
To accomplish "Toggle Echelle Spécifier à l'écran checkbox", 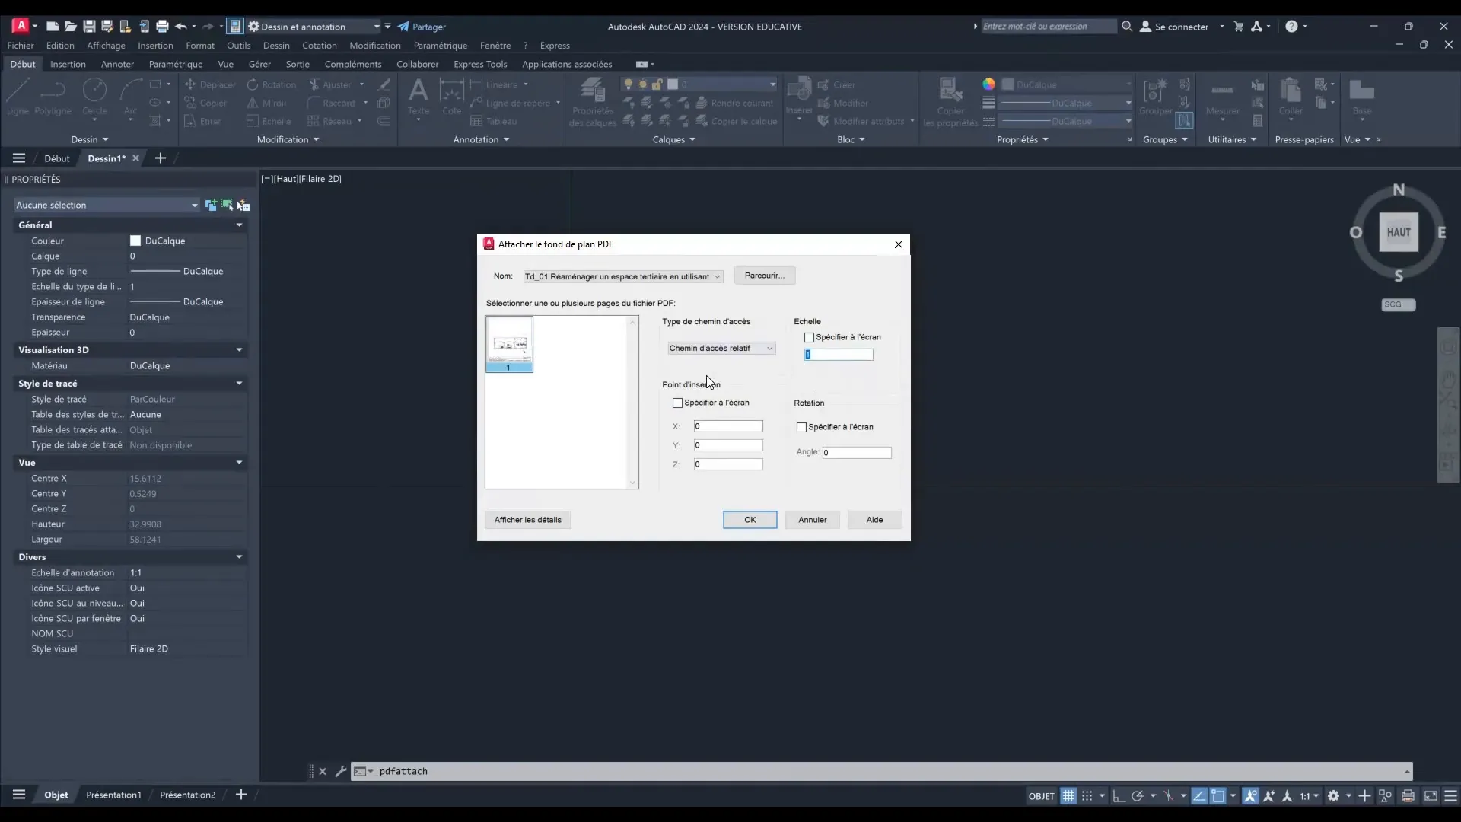I will coord(809,337).
